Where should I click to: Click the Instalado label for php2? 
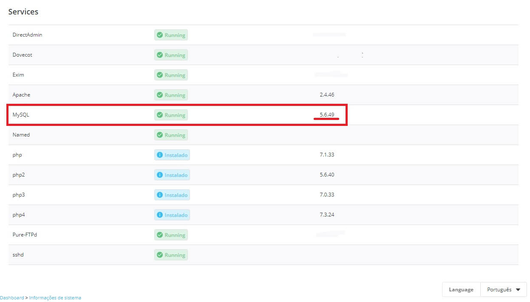pyautogui.click(x=176, y=175)
